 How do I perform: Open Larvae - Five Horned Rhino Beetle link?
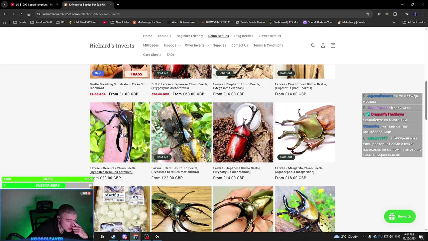tap(301, 86)
